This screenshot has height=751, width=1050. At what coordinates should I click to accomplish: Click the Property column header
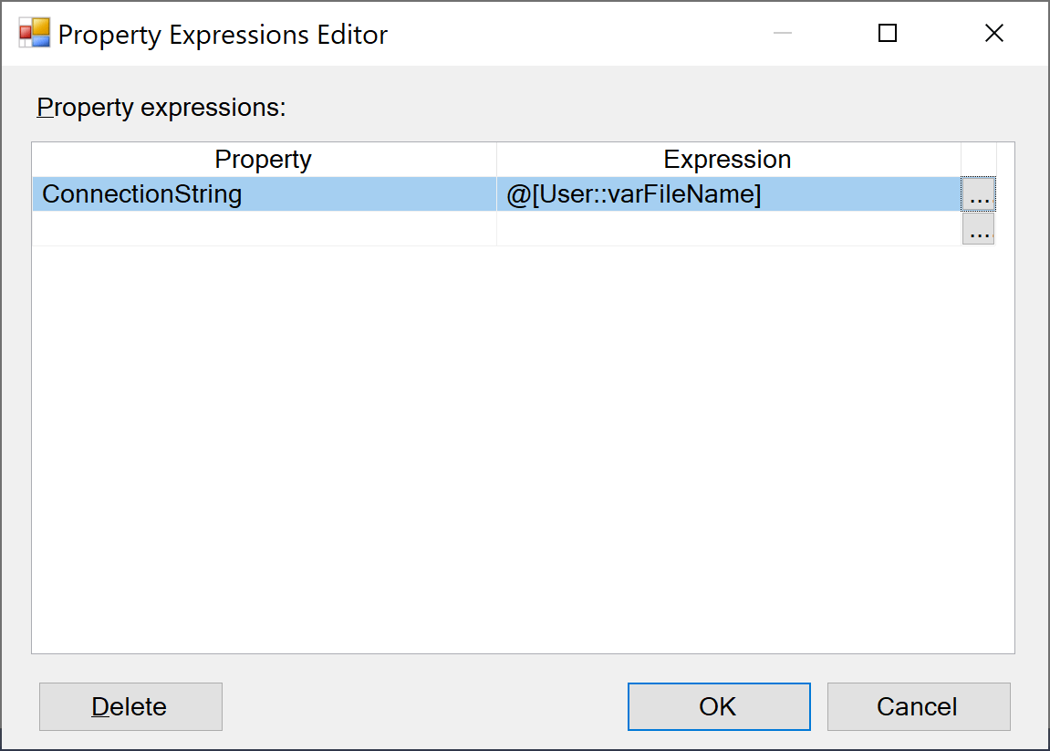[263, 159]
